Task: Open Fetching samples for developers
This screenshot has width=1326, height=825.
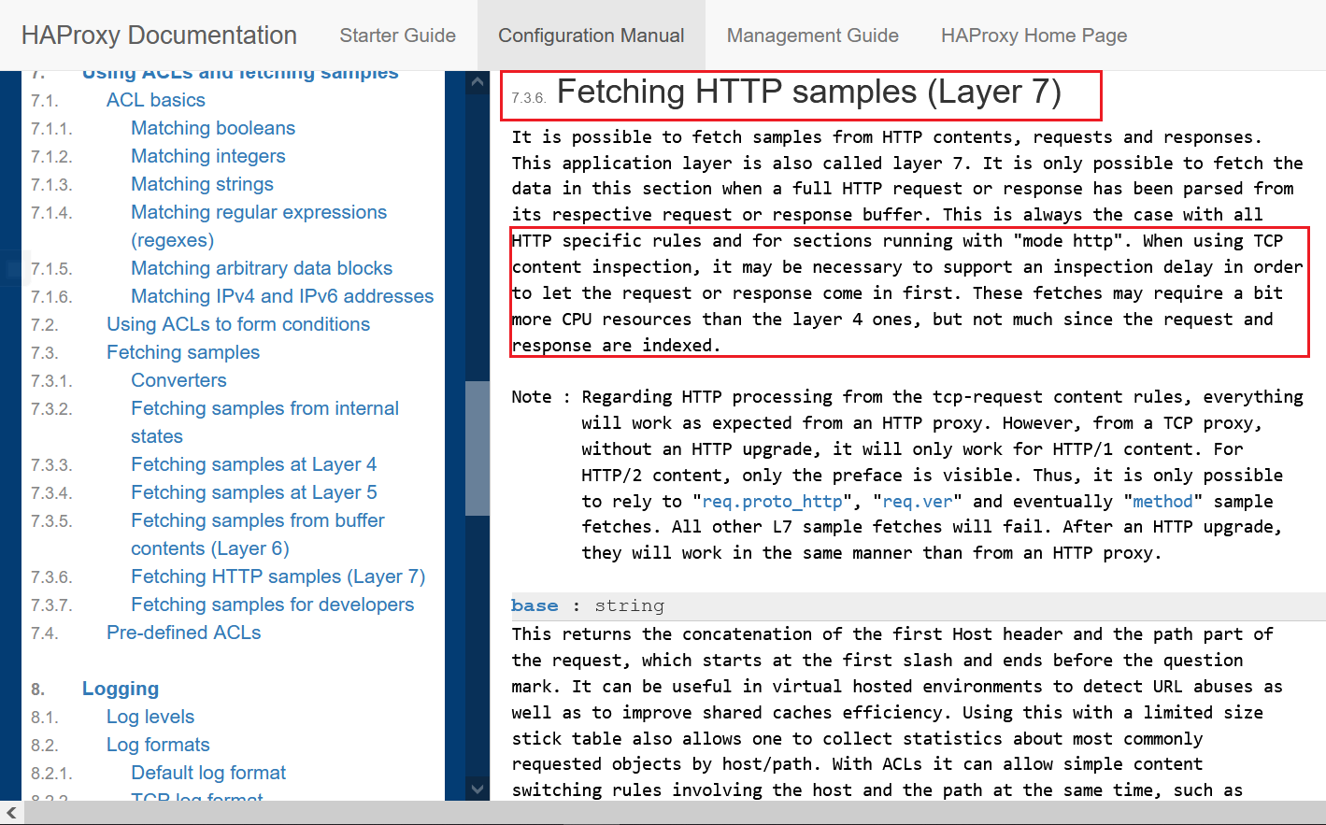Action: [272, 605]
